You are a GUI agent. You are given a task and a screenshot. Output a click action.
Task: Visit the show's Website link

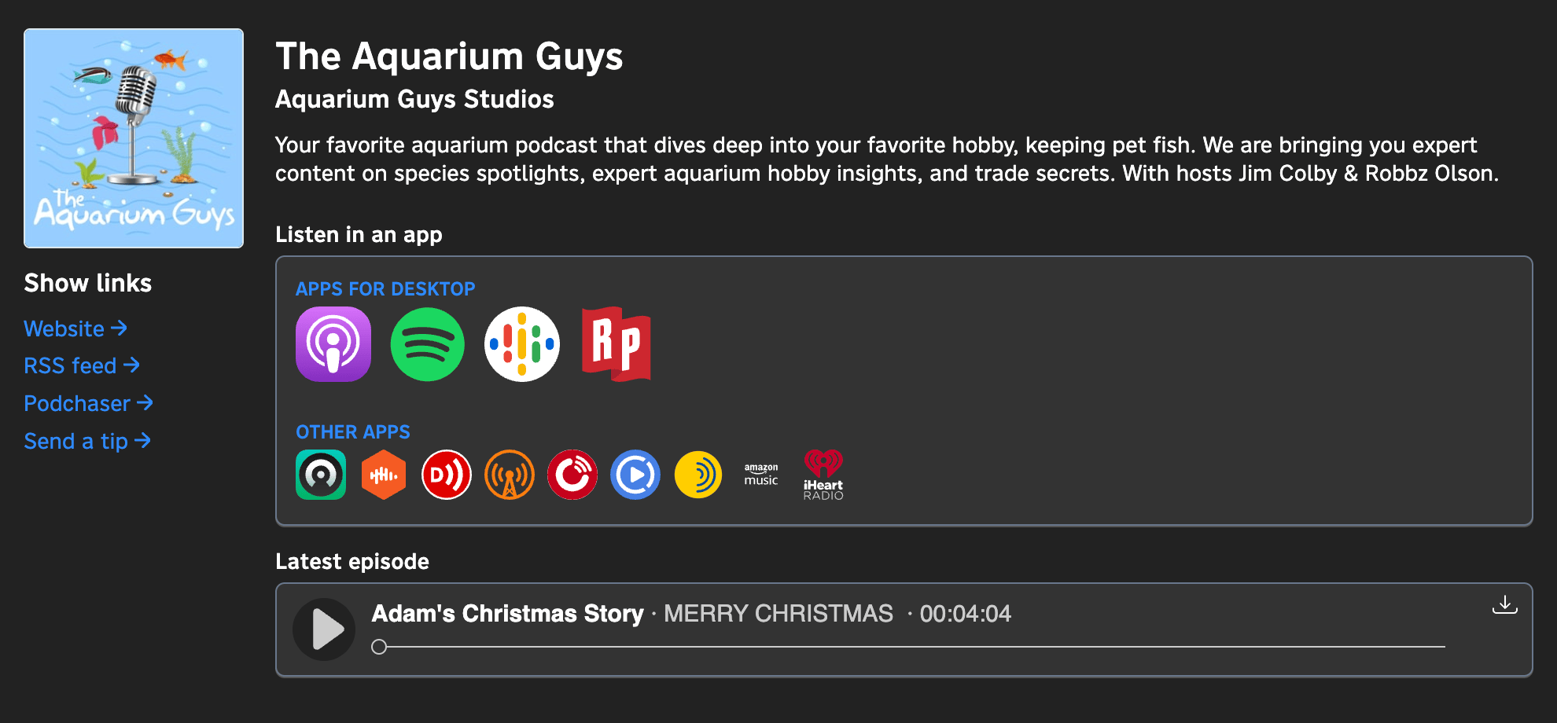75,328
